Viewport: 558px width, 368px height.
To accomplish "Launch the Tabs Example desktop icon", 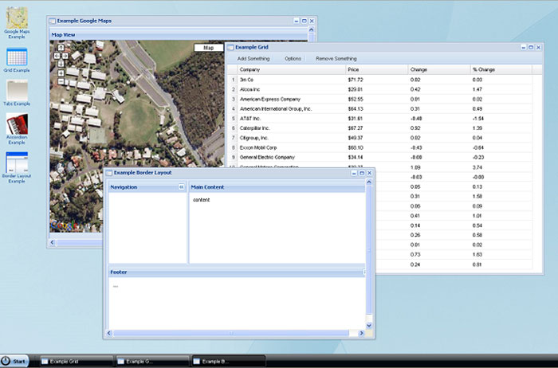I will pyautogui.click(x=17, y=91).
